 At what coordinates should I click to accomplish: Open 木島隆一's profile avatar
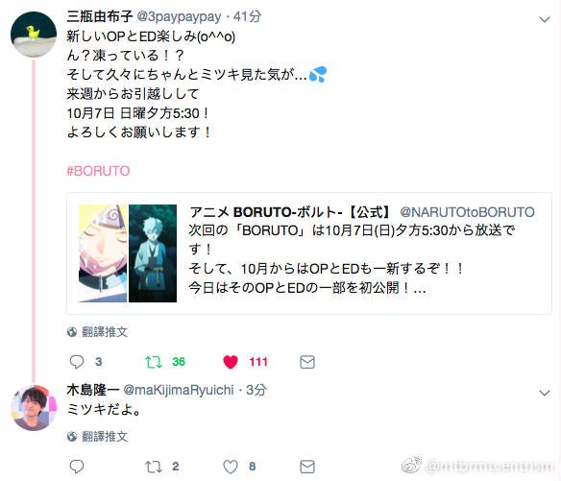click(x=34, y=408)
